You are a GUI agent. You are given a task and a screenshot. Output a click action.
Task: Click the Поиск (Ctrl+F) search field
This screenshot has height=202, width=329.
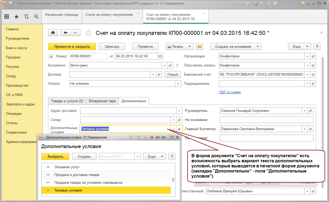click(117, 156)
